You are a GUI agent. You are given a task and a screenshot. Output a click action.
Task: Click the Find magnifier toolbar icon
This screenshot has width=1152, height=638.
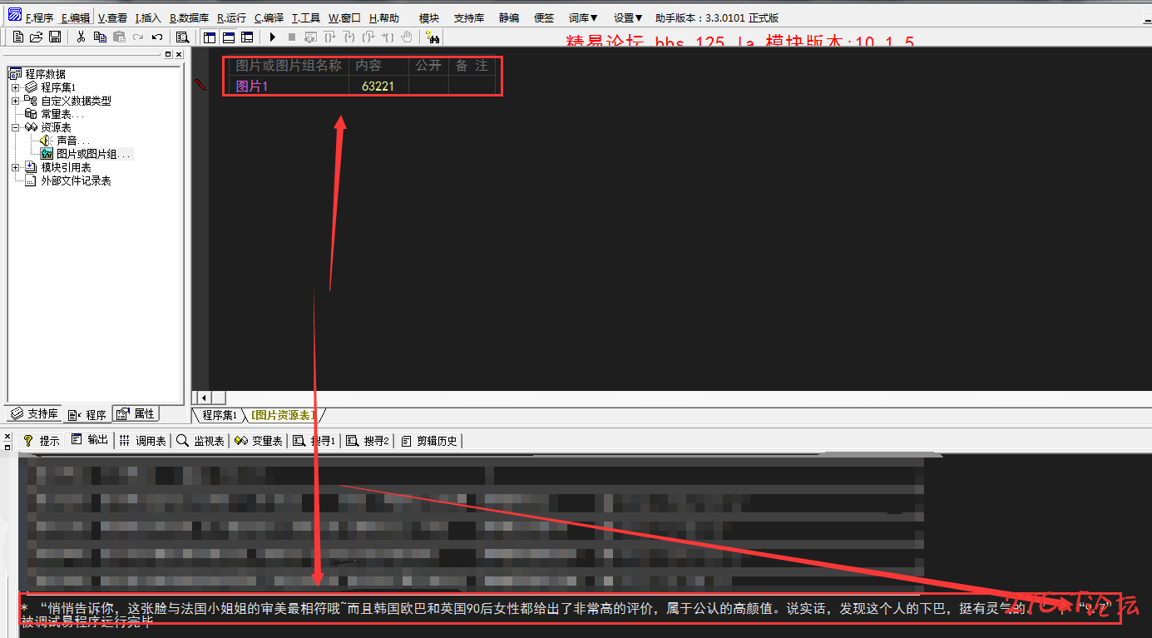(x=183, y=37)
